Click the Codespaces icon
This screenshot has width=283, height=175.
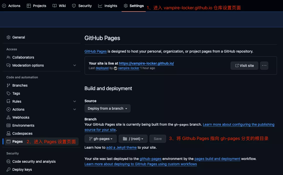click(9, 133)
